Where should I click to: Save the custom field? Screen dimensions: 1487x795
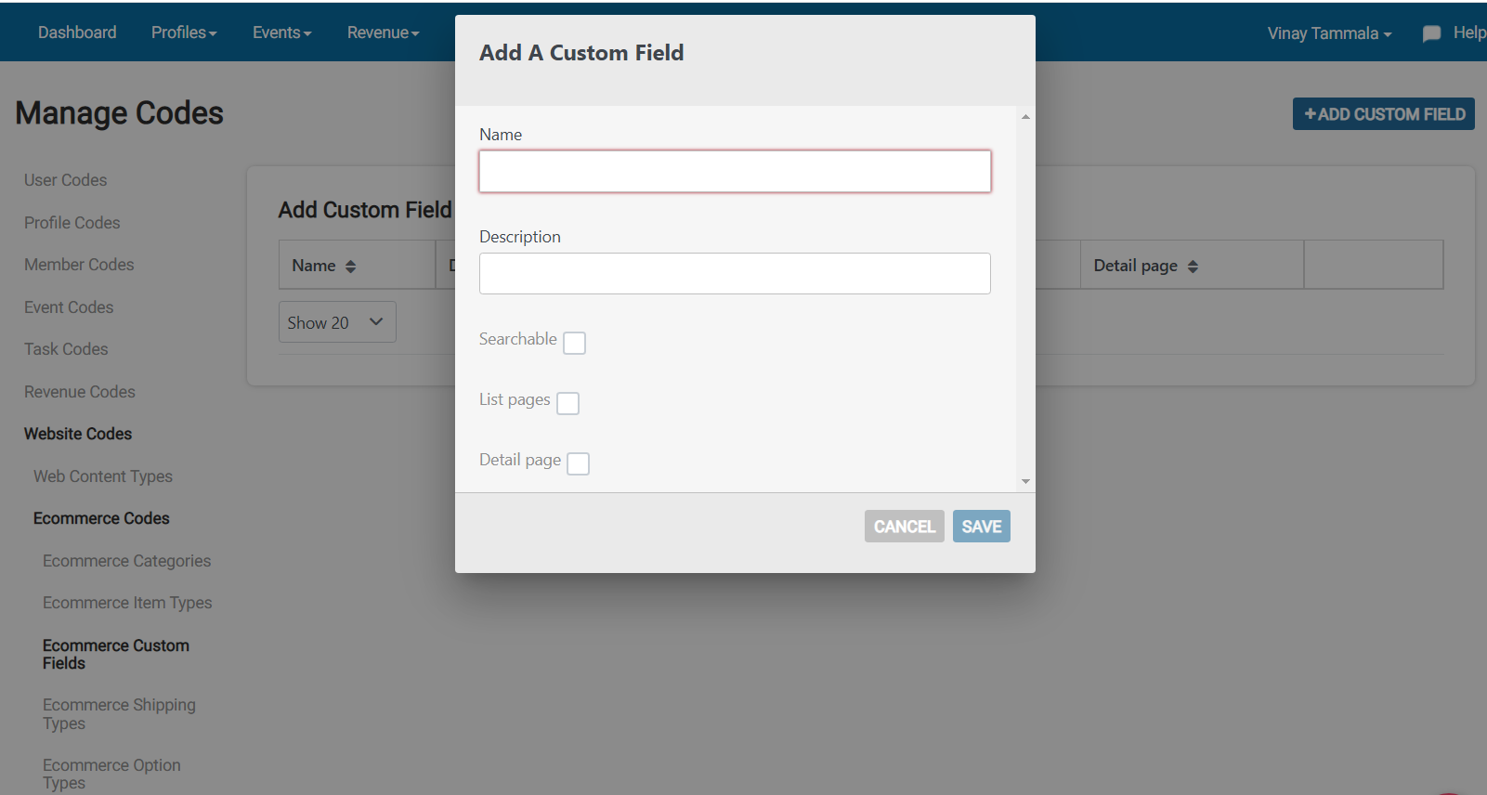coord(981,527)
